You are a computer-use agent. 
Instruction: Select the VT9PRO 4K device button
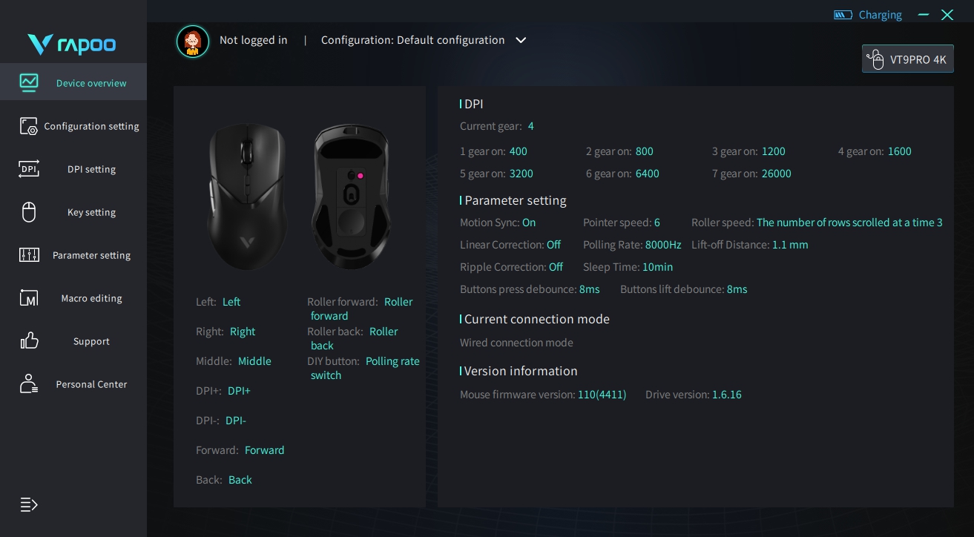coord(907,59)
